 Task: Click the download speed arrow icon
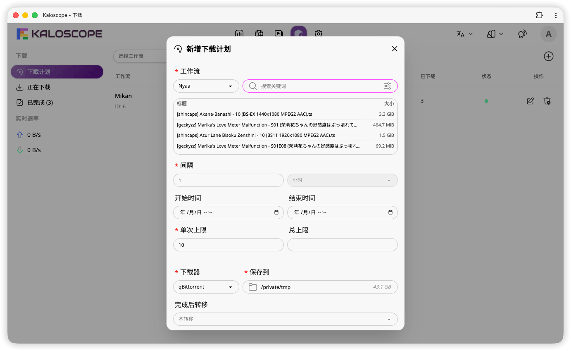(19, 150)
